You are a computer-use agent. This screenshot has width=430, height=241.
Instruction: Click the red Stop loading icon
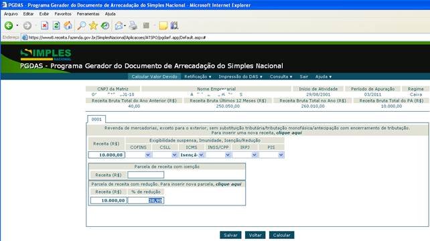point(44,25)
